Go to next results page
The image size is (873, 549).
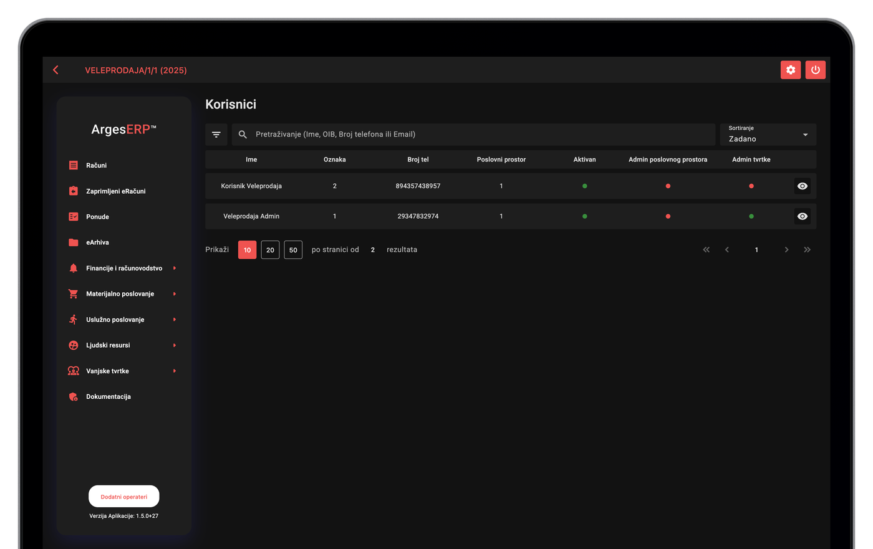(x=786, y=250)
